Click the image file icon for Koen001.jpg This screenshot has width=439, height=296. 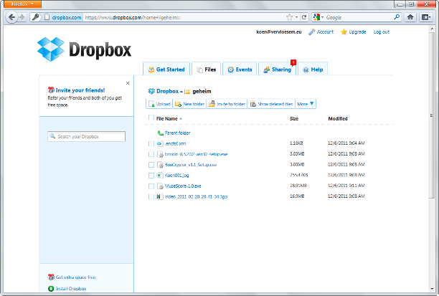click(159, 175)
